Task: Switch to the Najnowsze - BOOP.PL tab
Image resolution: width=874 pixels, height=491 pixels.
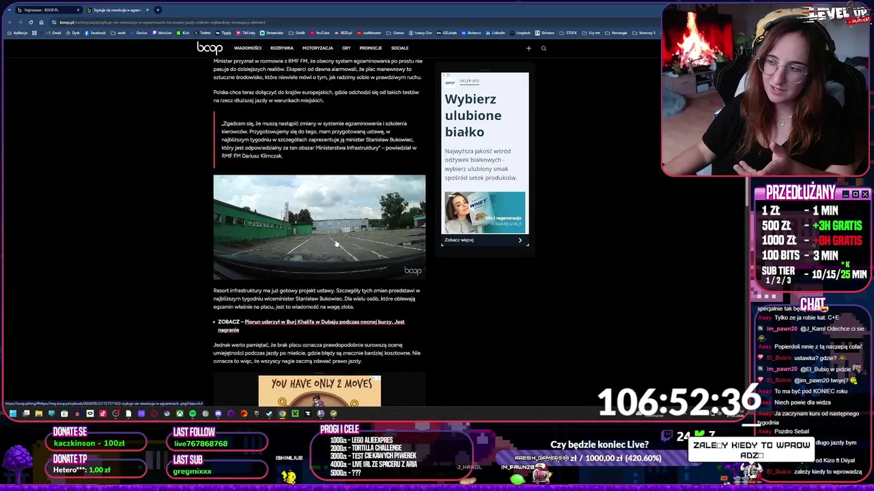Action: (49, 10)
